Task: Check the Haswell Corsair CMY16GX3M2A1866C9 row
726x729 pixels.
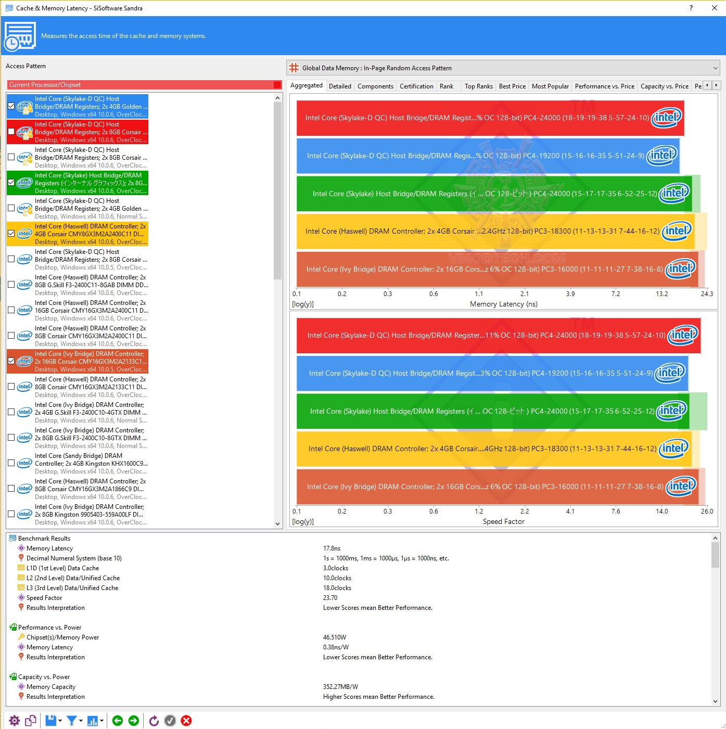Action: [x=11, y=489]
